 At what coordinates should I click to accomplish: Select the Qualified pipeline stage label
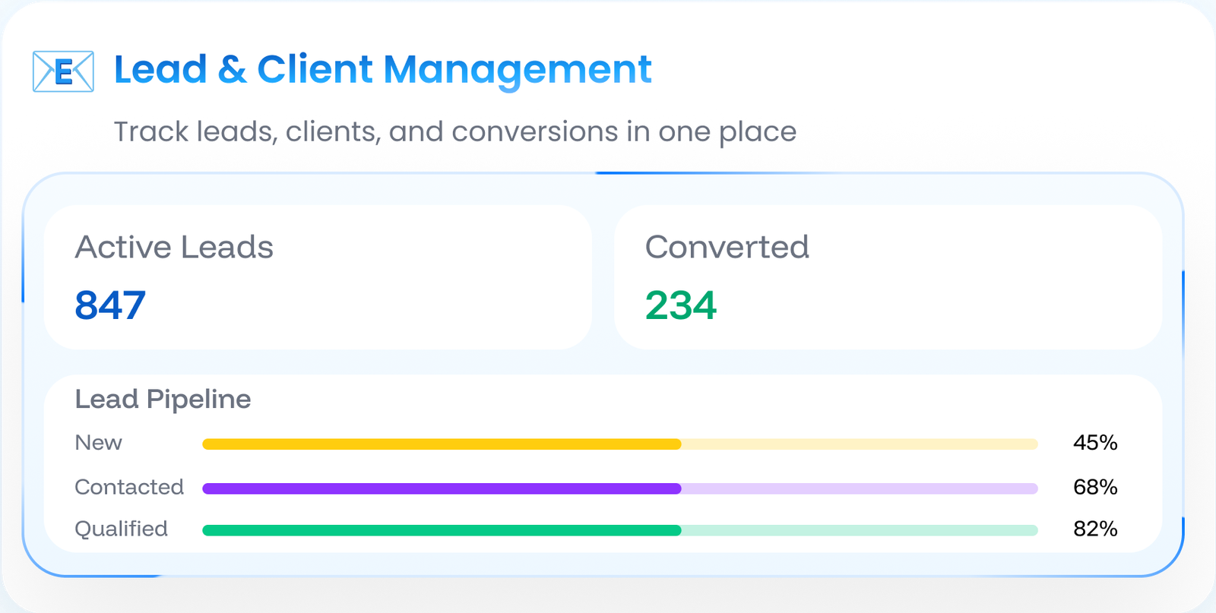(x=121, y=529)
